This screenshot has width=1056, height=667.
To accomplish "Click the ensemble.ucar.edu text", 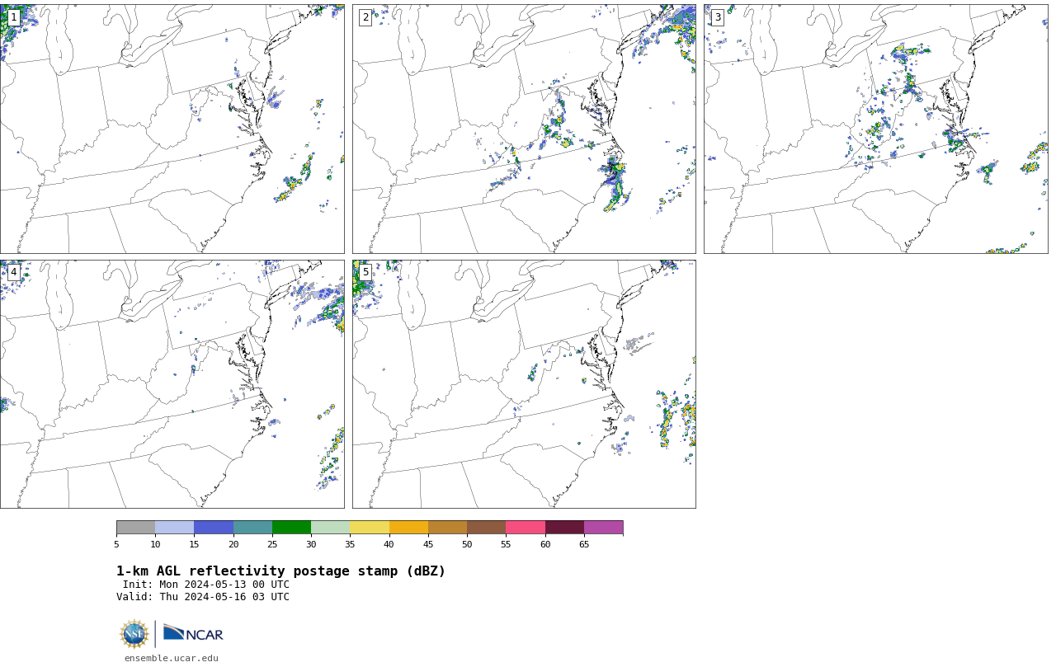I will coord(172,658).
